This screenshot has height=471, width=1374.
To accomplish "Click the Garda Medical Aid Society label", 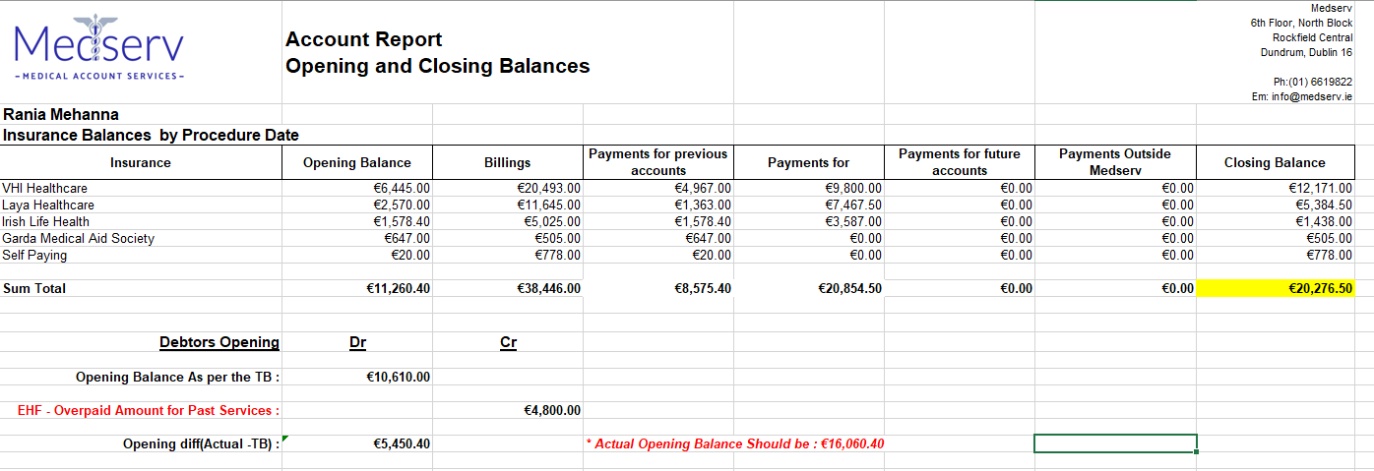I will click(x=79, y=238).
